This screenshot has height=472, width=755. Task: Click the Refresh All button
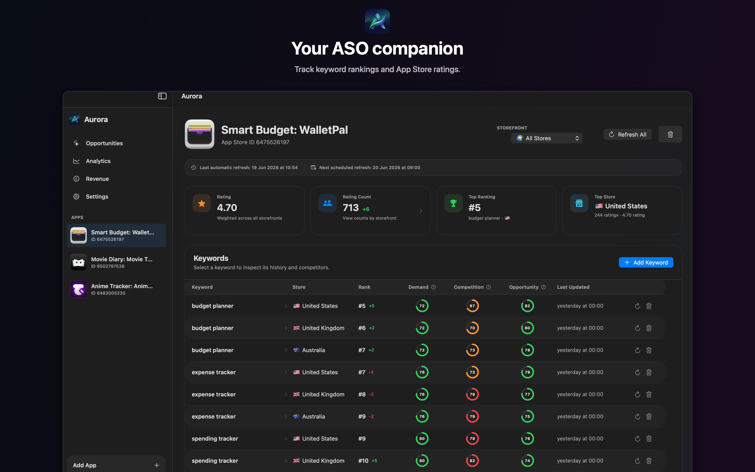(627, 135)
